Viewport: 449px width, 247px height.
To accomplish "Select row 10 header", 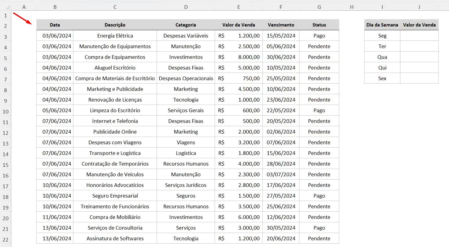I will pos(6,111).
